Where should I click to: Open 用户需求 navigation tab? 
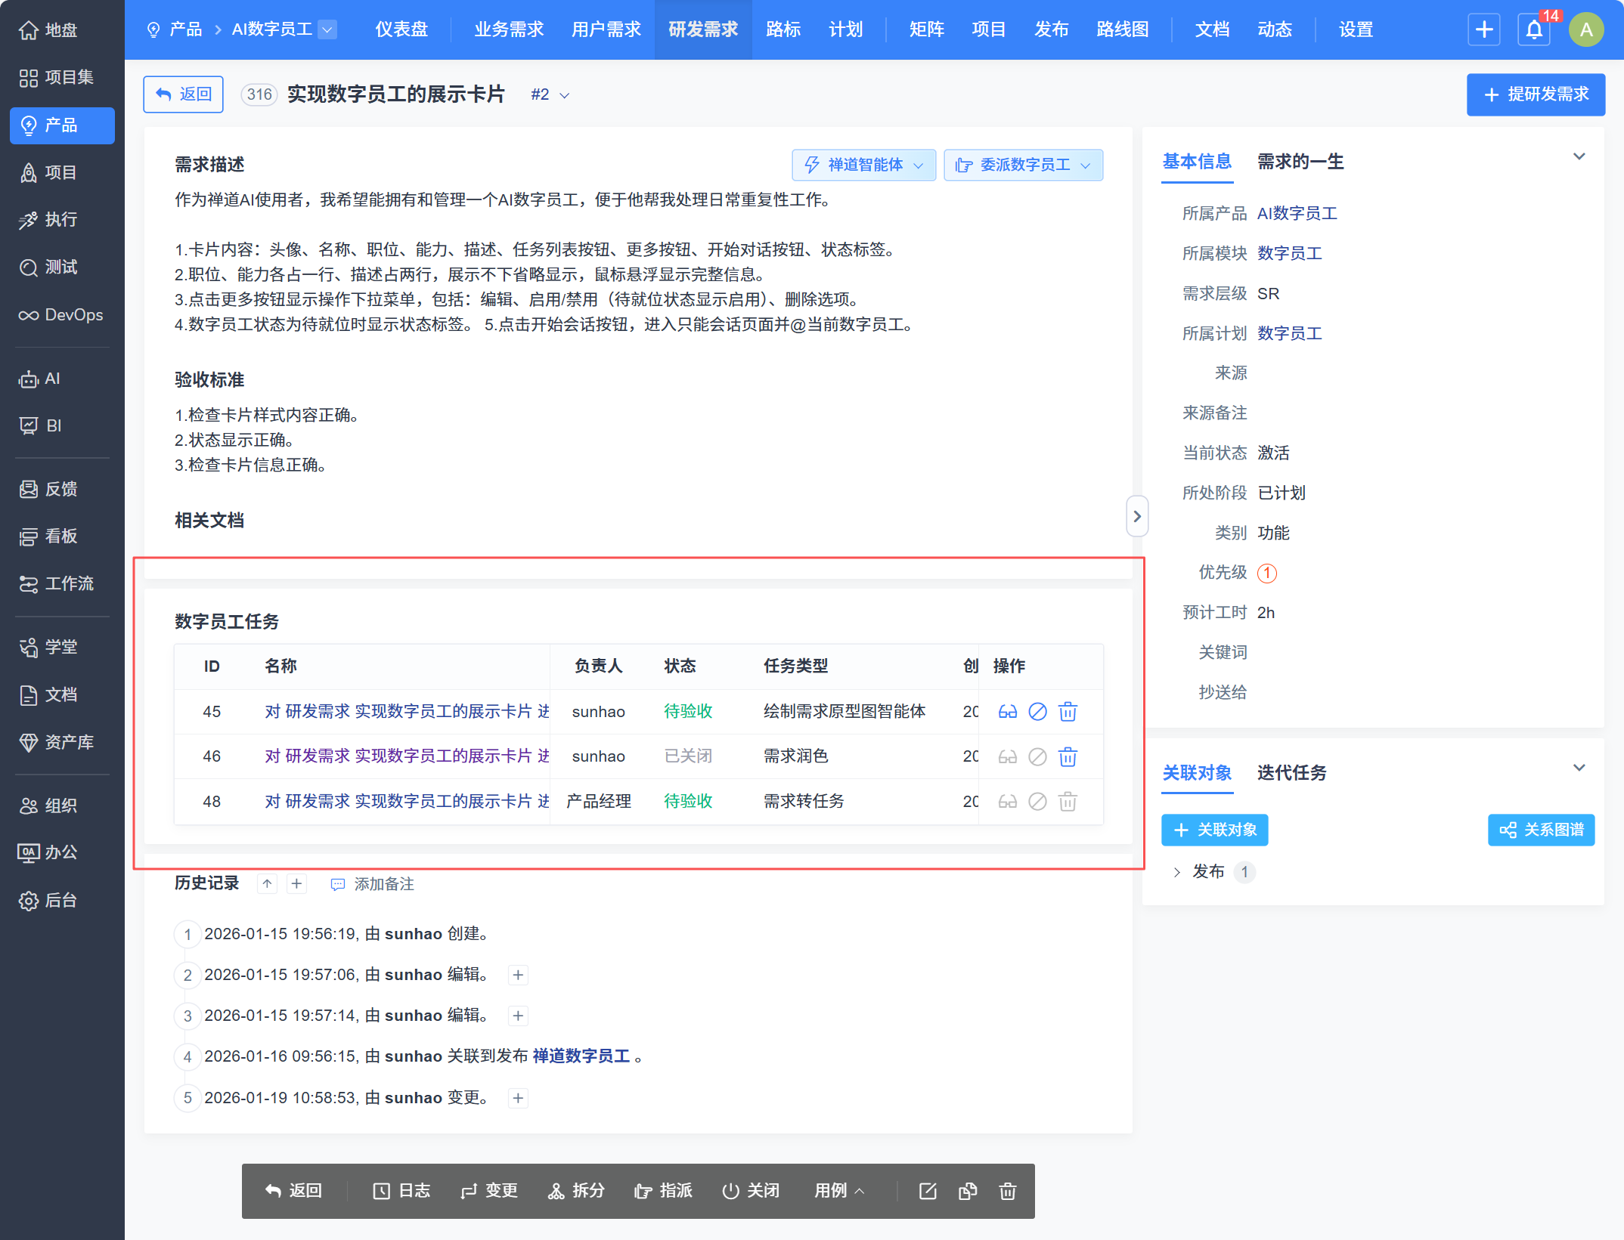point(606,30)
